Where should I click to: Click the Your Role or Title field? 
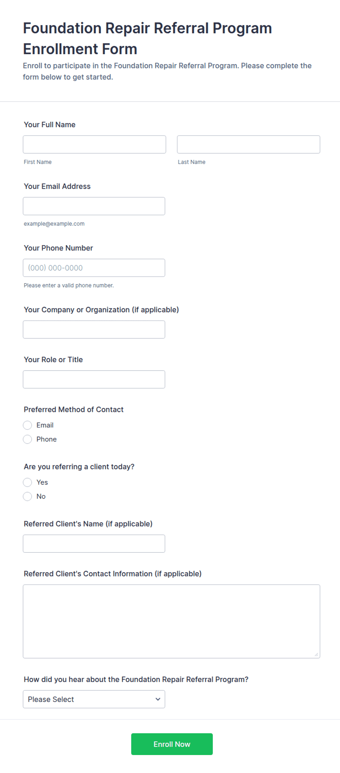[94, 379]
